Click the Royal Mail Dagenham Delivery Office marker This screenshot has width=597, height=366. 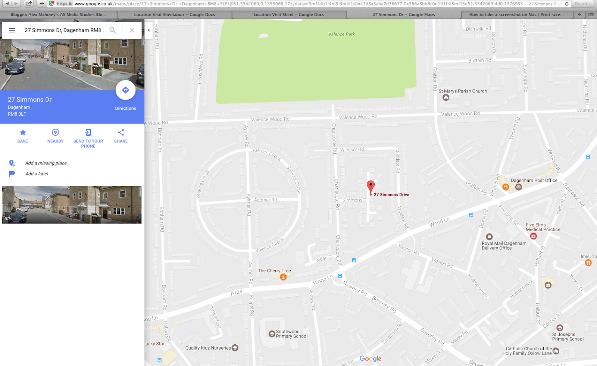click(x=489, y=237)
